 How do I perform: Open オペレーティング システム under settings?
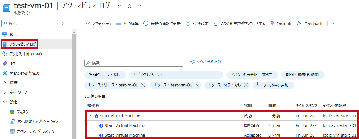tap(36, 131)
